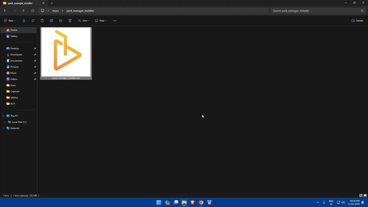Open the notification bell in taskbar
The width and height of the screenshot is (368, 207).
[363, 202]
